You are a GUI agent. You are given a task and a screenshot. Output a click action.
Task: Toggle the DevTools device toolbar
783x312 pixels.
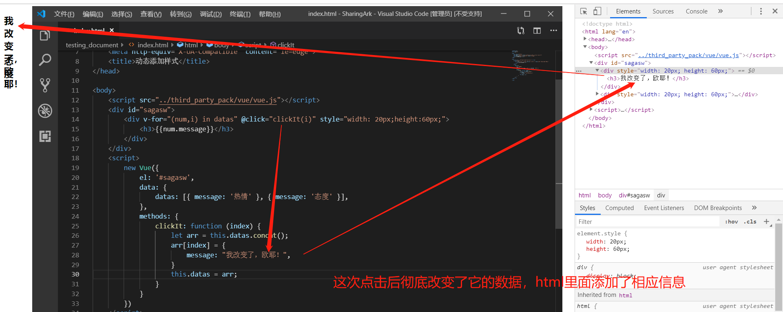tap(597, 11)
